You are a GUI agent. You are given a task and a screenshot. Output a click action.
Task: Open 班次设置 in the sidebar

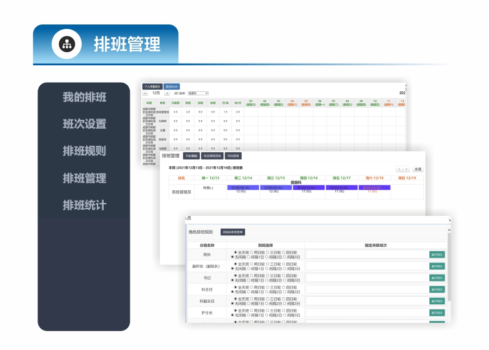(x=84, y=124)
